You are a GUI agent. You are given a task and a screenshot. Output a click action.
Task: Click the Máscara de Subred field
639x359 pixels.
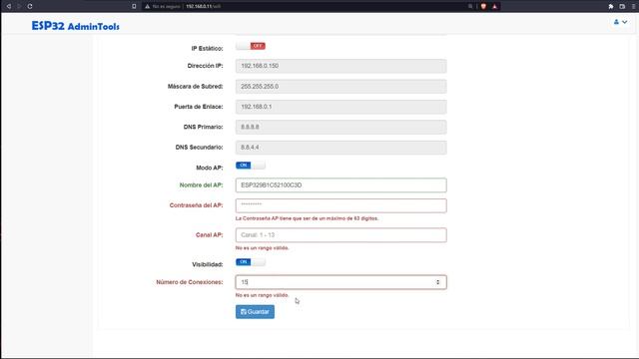click(341, 87)
